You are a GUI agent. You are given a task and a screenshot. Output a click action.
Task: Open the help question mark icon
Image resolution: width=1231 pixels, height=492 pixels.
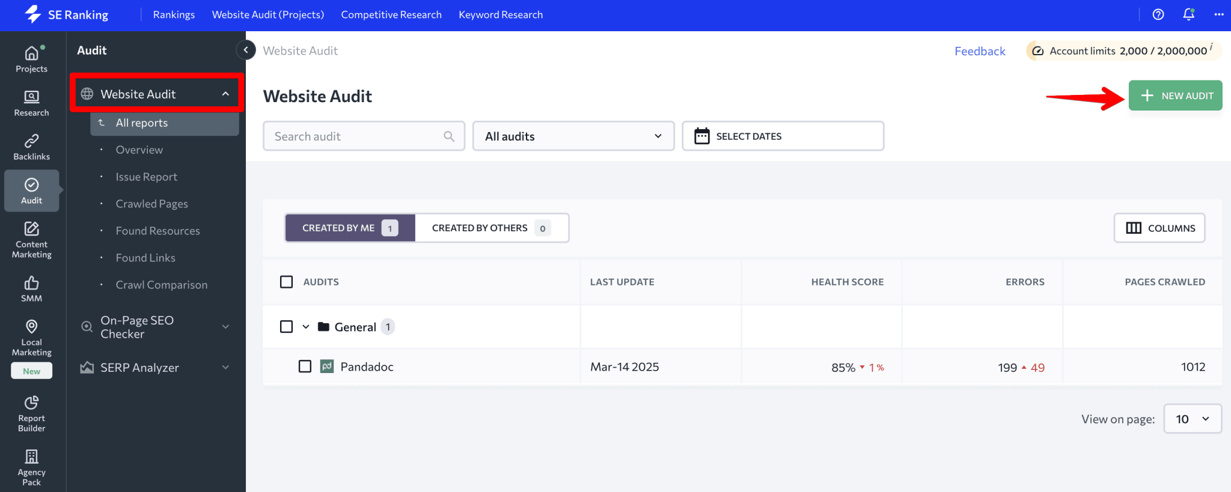point(1158,14)
